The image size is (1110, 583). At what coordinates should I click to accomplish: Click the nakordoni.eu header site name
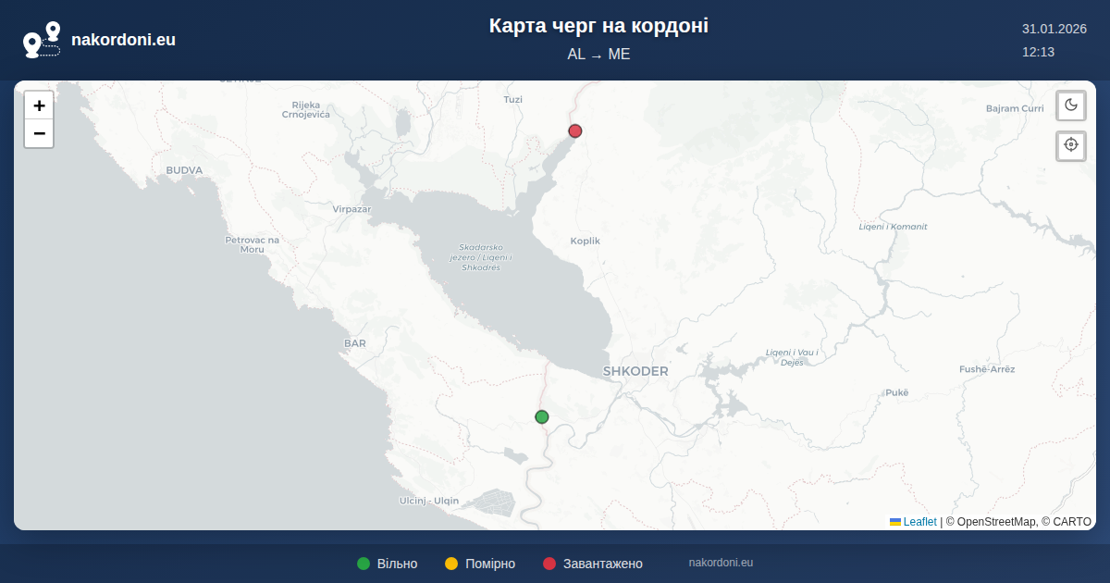123,40
